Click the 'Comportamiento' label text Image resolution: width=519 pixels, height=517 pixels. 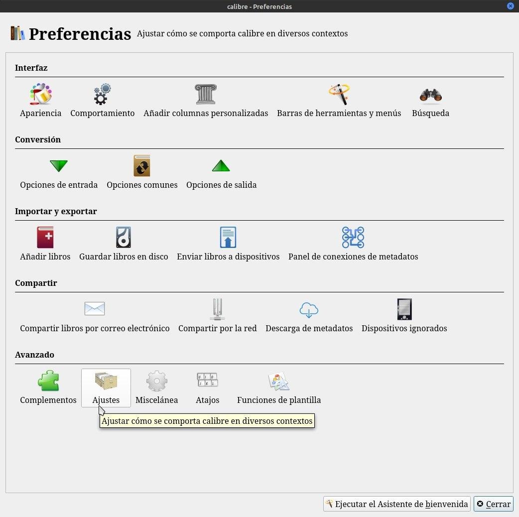(102, 113)
